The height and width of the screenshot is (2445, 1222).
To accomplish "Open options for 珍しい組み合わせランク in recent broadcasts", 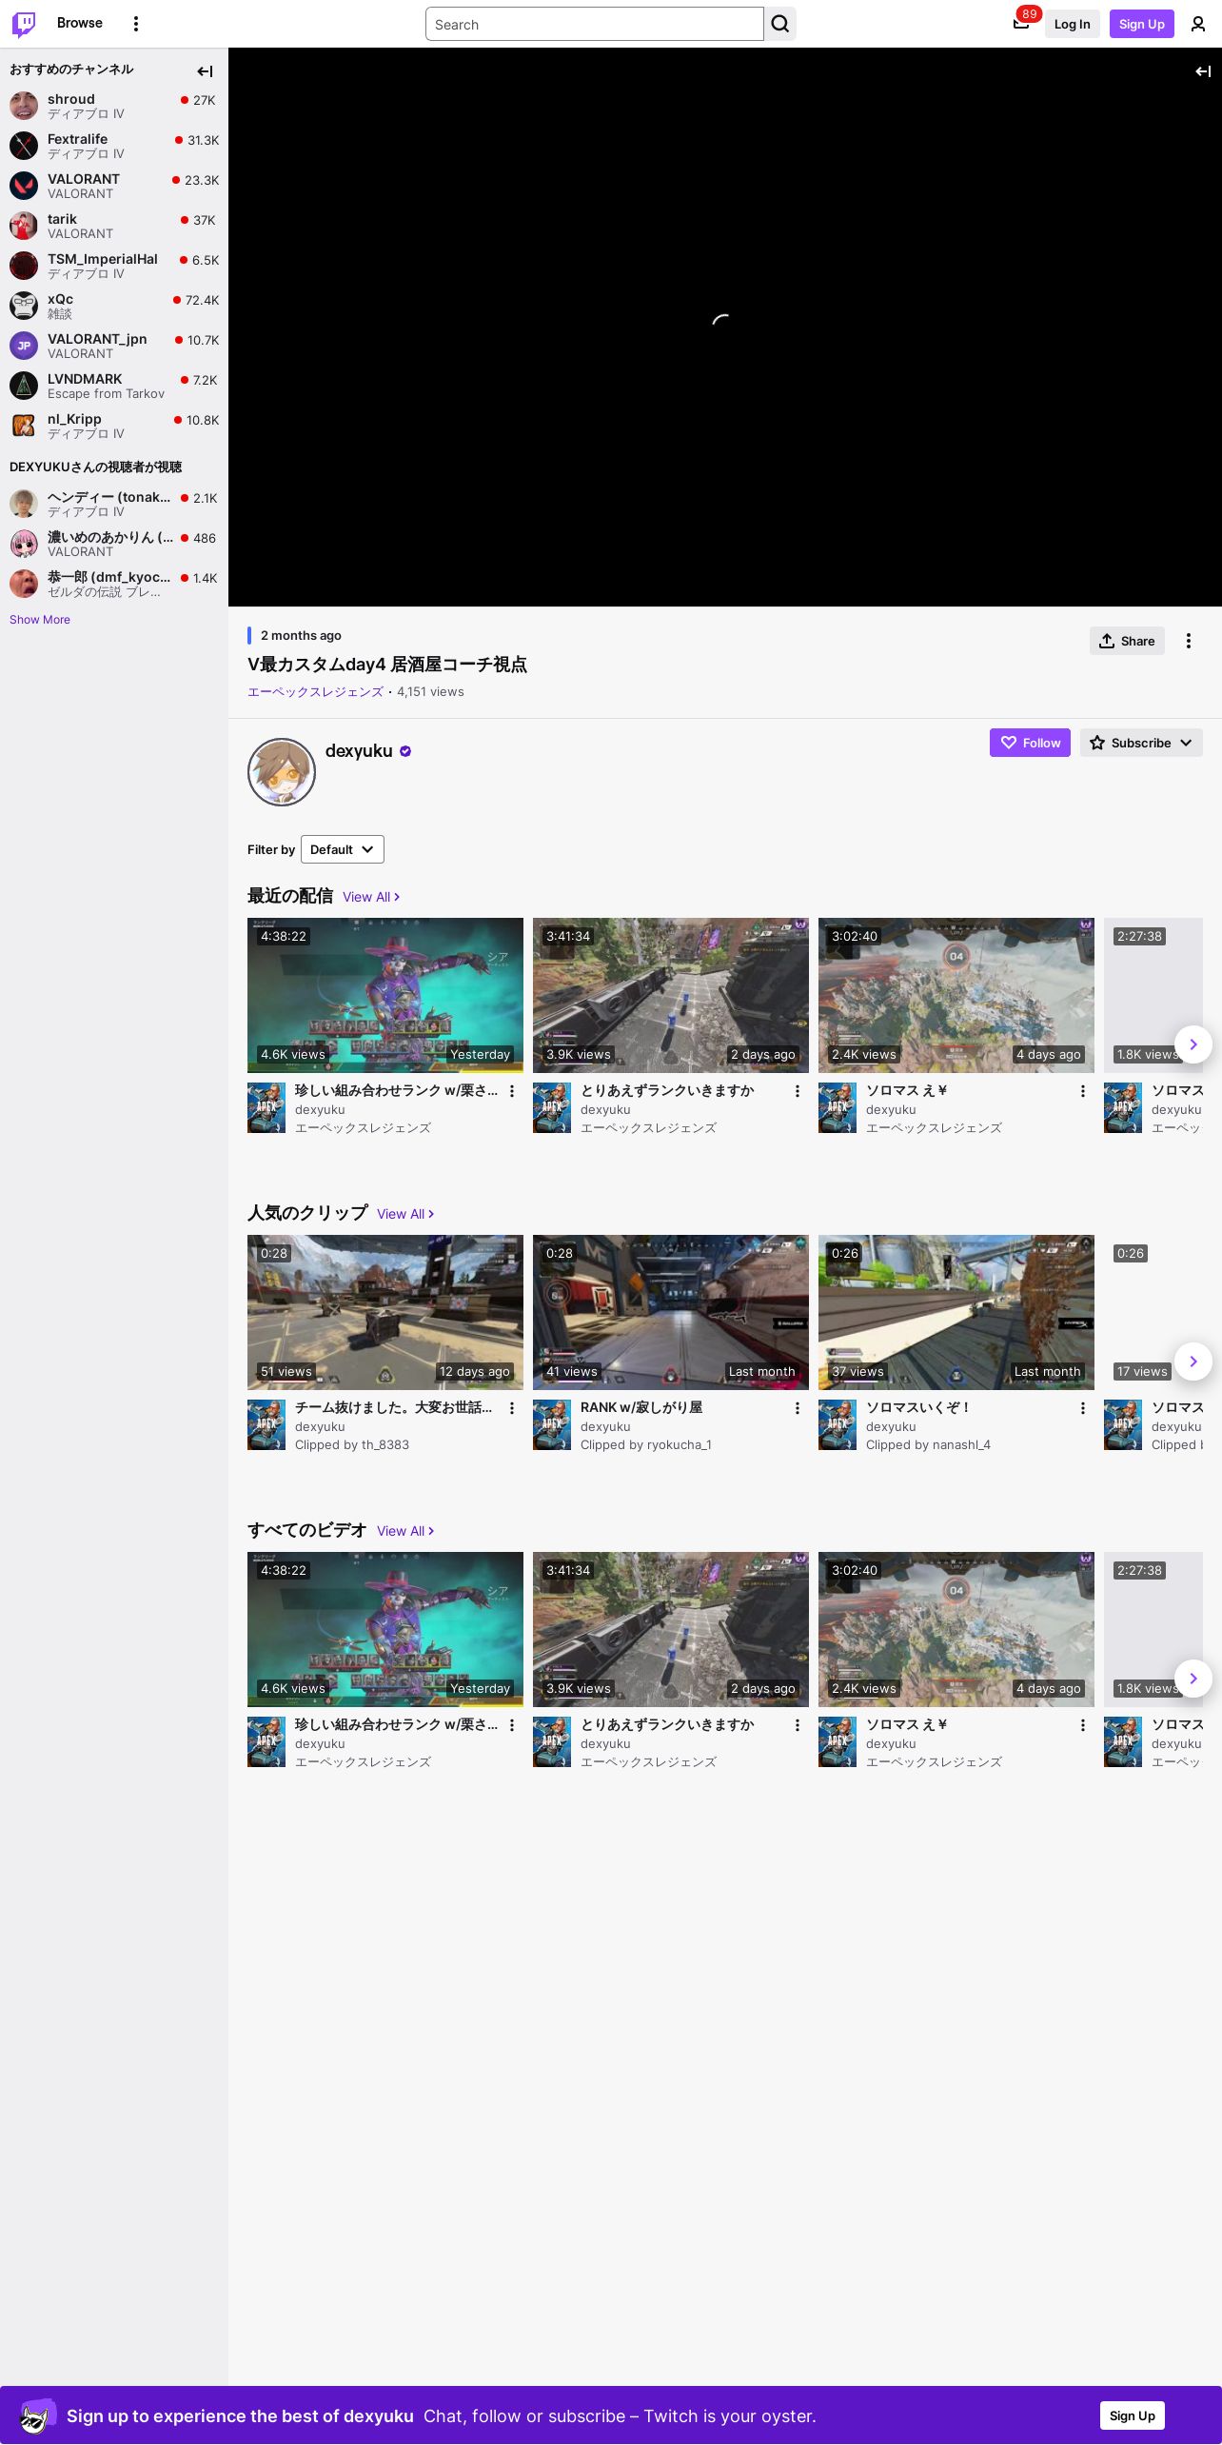I will click(x=512, y=1091).
